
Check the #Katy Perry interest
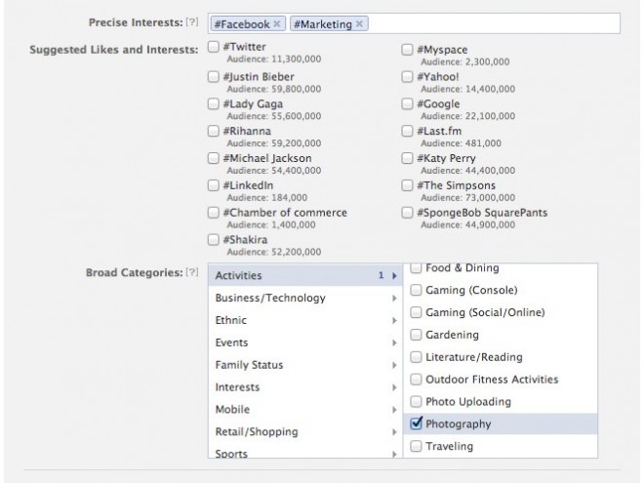407,158
